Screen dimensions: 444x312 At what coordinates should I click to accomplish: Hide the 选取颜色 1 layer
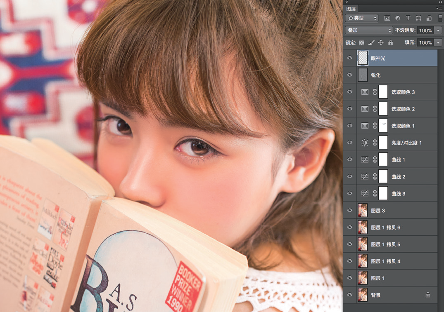tap(350, 125)
